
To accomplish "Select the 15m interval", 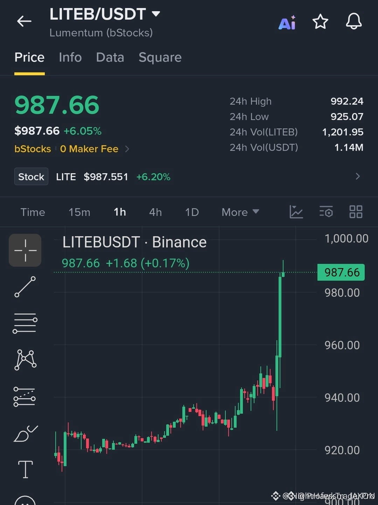I will [x=79, y=212].
